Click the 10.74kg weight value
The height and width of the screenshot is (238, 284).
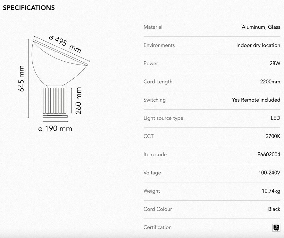click(x=271, y=191)
